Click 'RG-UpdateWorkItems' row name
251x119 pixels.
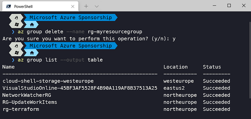pos(30,102)
